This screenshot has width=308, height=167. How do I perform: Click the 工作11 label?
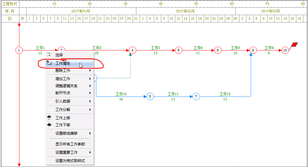point(173,94)
